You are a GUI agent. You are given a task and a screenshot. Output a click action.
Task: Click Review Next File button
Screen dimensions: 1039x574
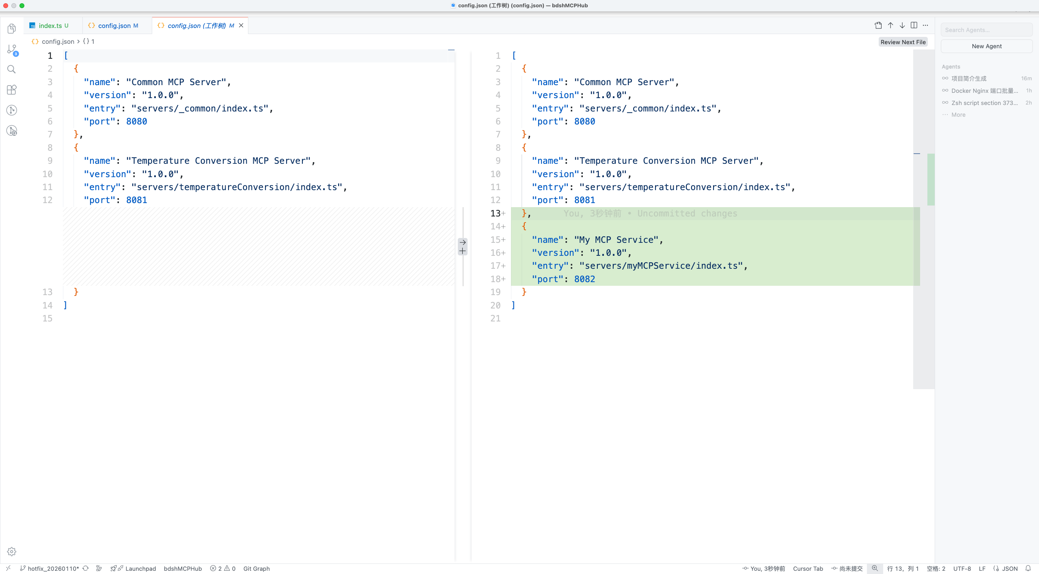pos(903,42)
